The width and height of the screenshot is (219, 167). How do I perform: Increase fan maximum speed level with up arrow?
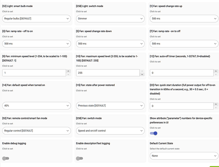tap(142, 71)
